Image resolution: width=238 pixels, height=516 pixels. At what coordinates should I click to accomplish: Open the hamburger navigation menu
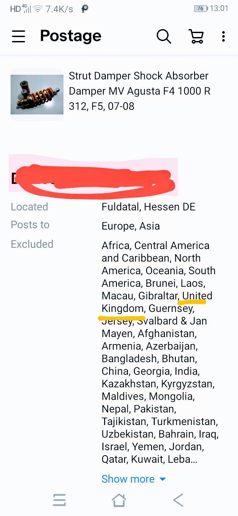(19, 36)
